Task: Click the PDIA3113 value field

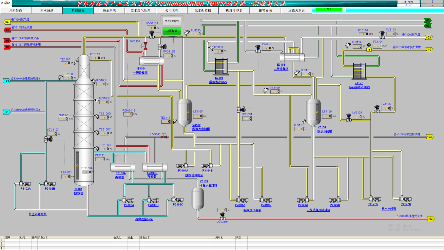Action: 128,115
